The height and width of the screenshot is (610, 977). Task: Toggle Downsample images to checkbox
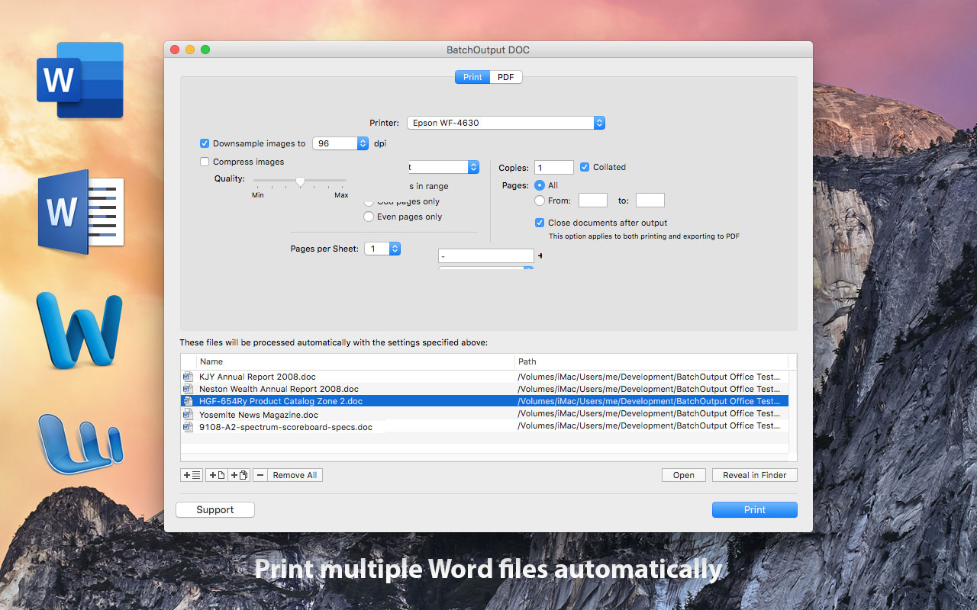click(x=205, y=143)
